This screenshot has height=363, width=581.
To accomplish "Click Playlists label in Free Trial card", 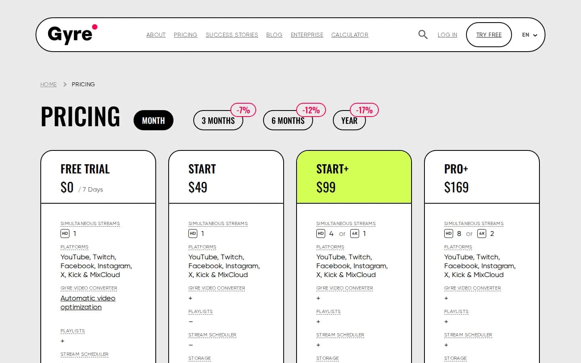I will (73, 331).
